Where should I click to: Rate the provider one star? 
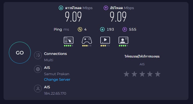126,74
